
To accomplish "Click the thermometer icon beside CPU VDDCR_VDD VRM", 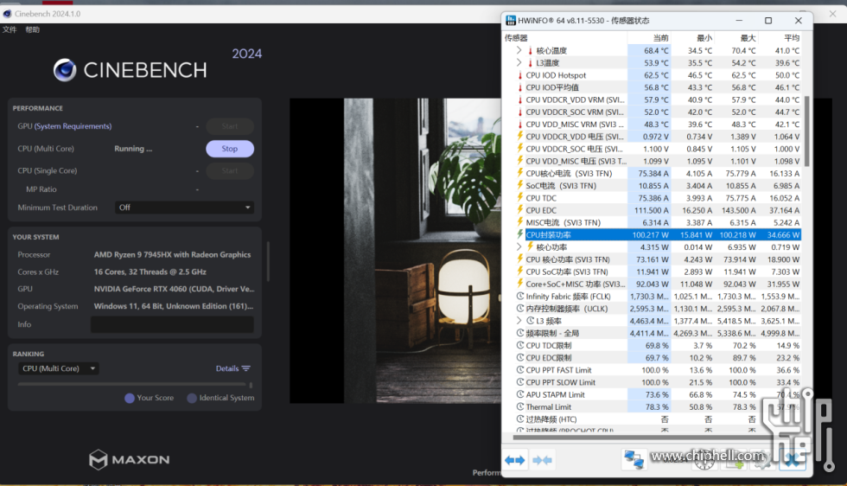I will pyautogui.click(x=520, y=100).
